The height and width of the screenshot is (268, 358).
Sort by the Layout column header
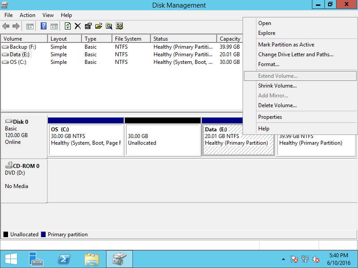click(x=64, y=39)
